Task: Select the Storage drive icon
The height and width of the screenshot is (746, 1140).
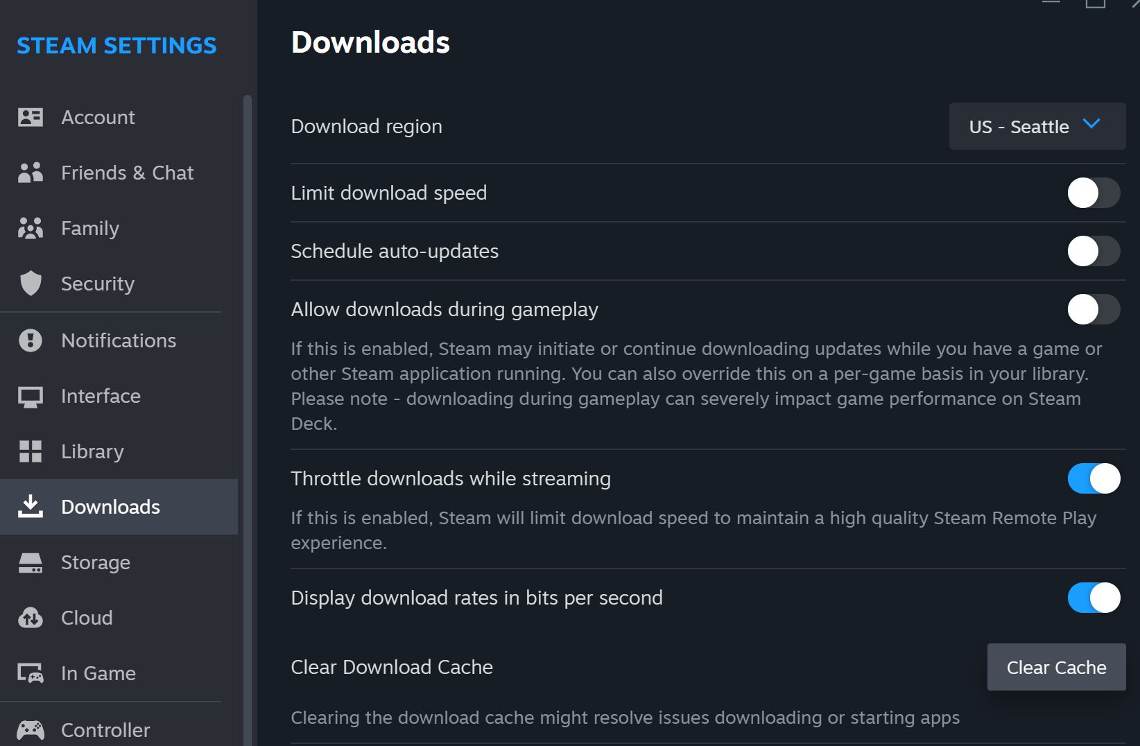Action: pos(31,562)
